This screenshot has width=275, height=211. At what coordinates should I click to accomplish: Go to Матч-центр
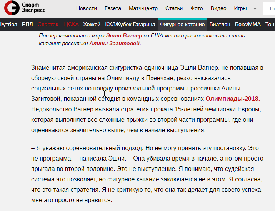[143, 8]
